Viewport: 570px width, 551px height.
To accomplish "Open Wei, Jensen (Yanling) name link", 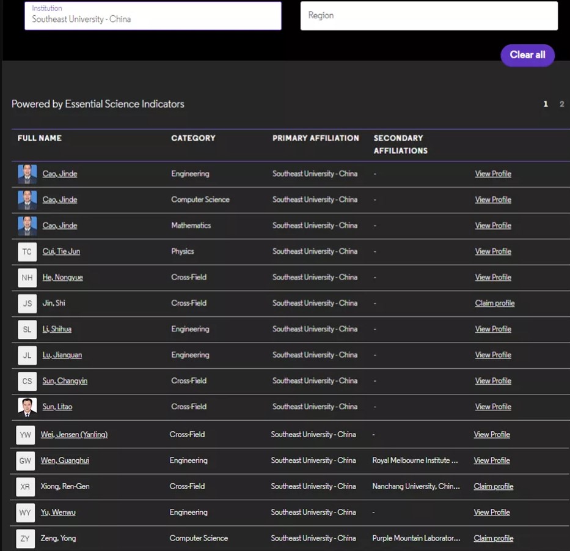I will point(74,435).
